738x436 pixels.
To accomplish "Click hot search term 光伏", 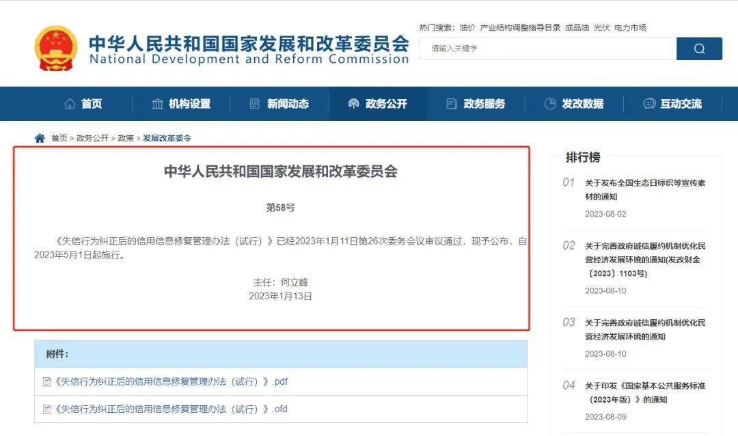I will [601, 28].
